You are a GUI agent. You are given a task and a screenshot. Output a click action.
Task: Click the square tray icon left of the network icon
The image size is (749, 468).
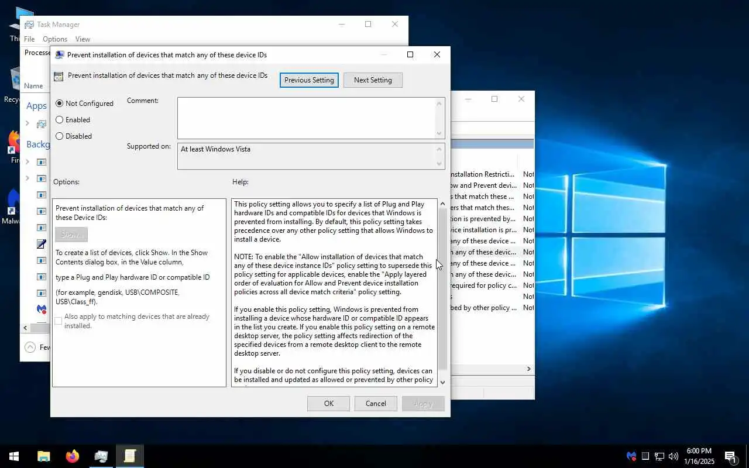point(645,456)
